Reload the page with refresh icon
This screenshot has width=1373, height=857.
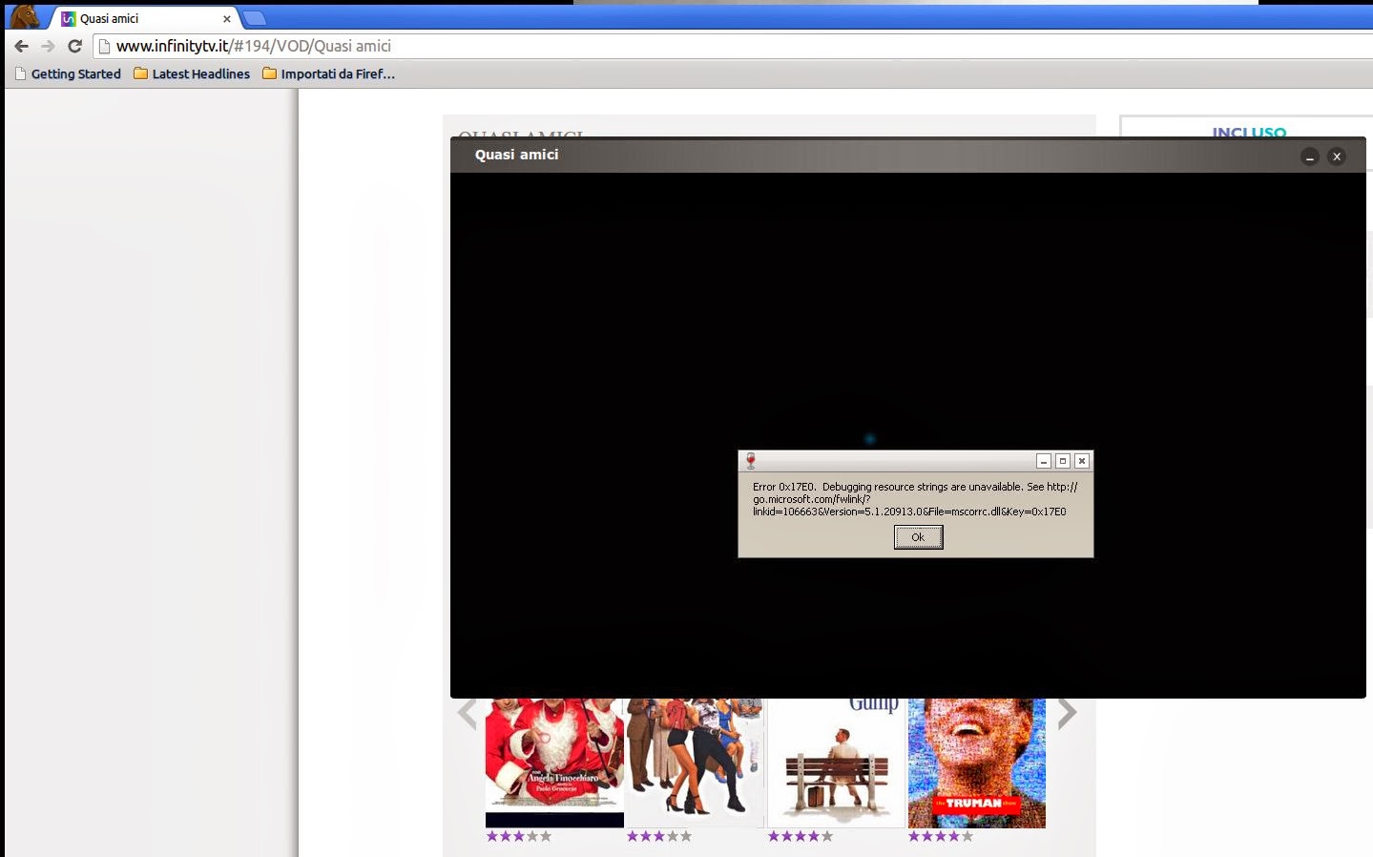pos(74,46)
